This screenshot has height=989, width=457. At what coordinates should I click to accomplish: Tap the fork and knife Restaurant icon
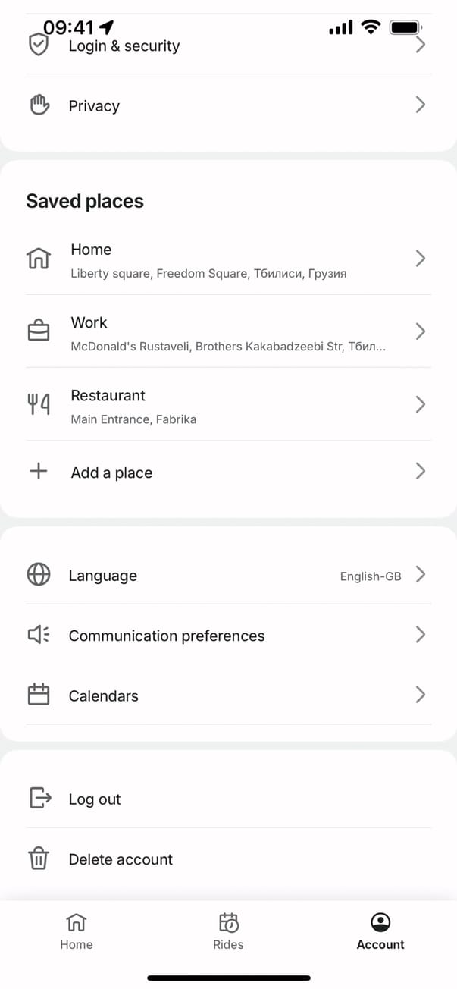click(39, 405)
